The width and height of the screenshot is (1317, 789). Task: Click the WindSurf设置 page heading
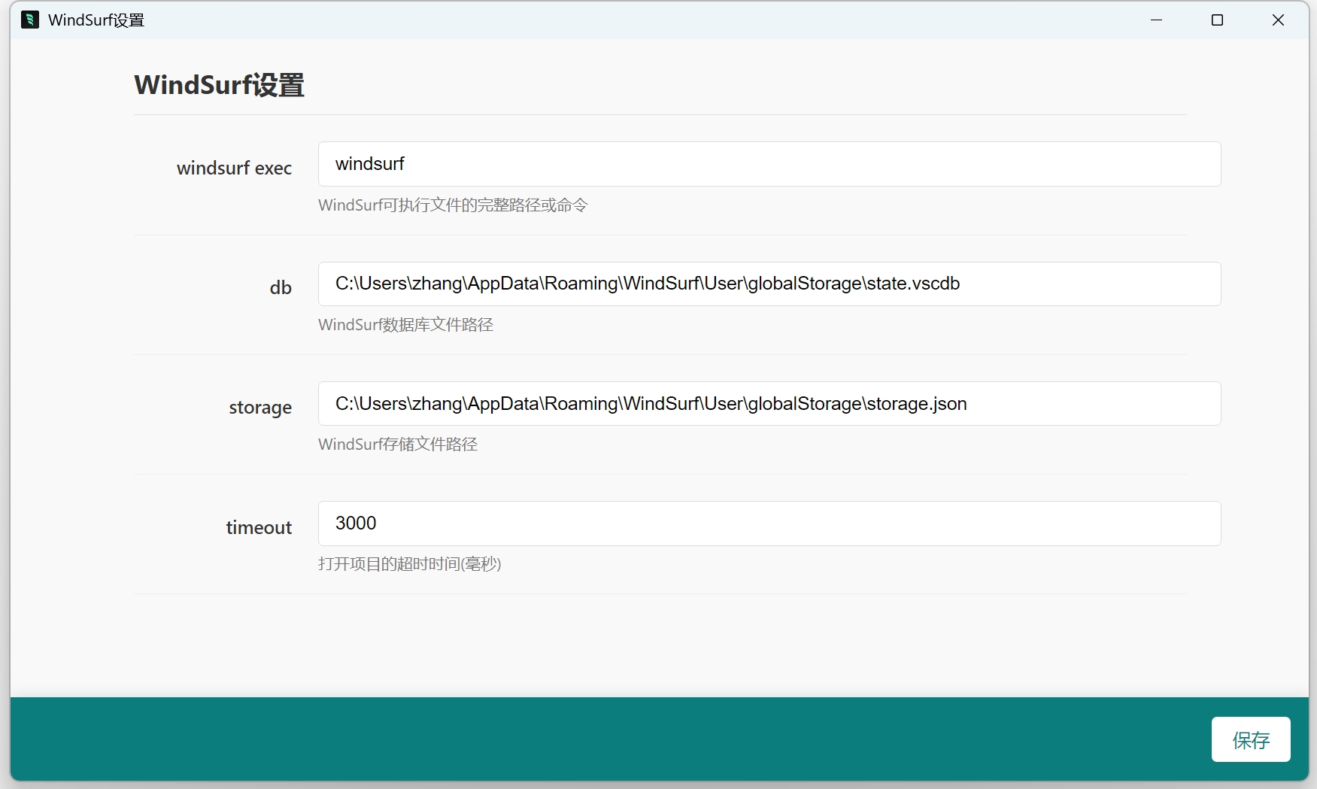[219, 85]
